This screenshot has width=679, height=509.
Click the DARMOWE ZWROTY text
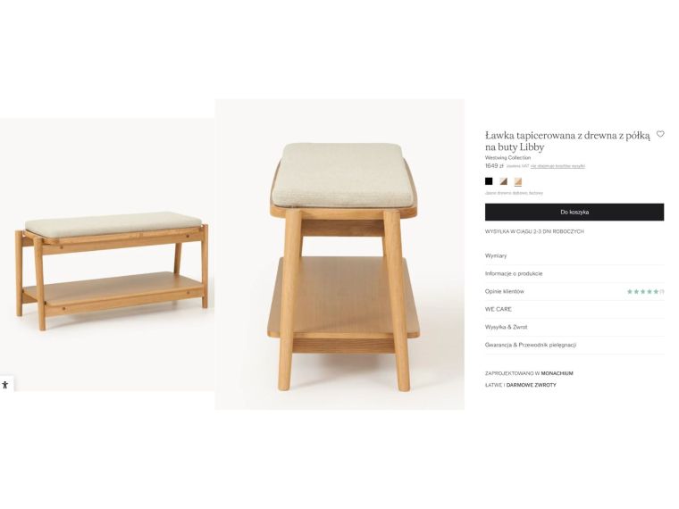click(531, 385)
